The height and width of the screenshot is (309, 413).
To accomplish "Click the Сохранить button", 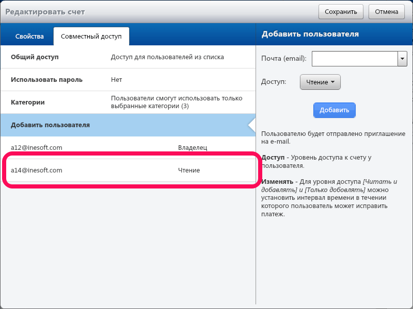I will pyautogui.click(x=341, y=12).
